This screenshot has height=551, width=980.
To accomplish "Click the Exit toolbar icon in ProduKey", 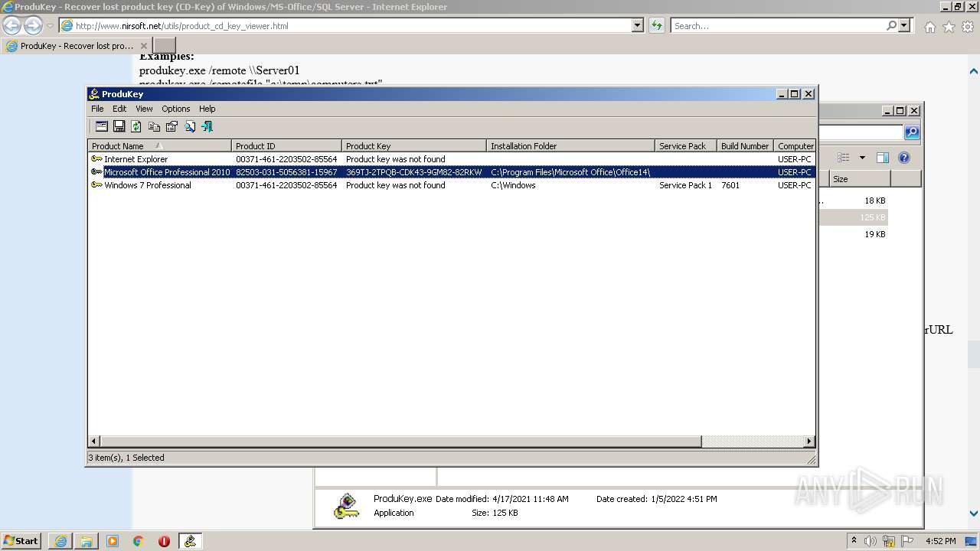I will (x=207, y=126).
